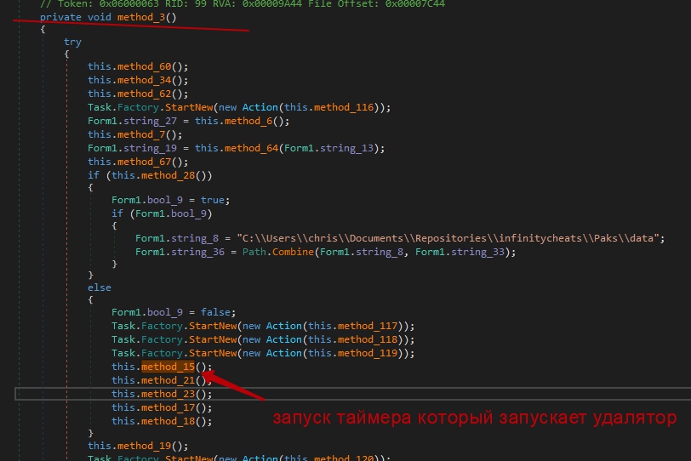Open method_64 reference

[x=252, y=148]
